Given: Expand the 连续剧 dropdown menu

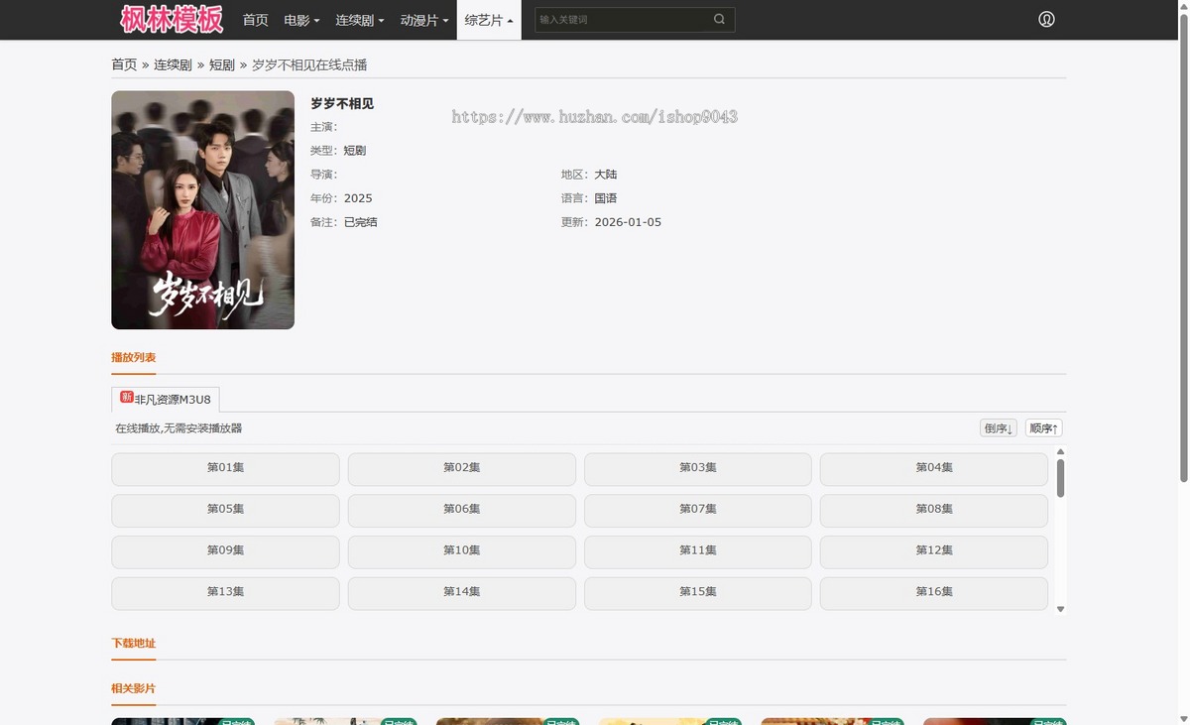Looking at the screenshot, I should coord(359,20).
